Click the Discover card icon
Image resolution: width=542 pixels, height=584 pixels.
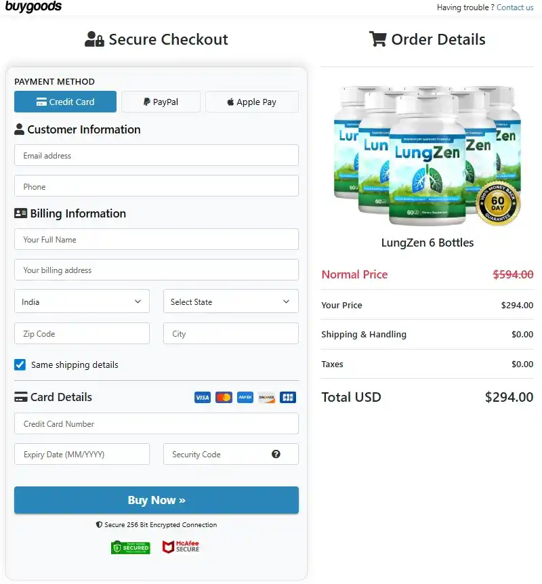(x=267, y=398)
